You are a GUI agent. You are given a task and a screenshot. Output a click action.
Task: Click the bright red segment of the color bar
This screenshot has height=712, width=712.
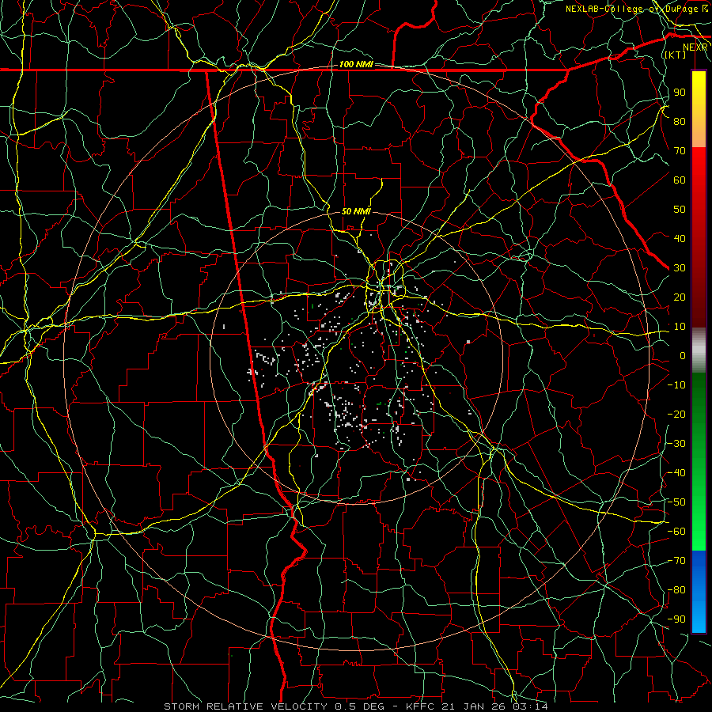click(x=699, y=166)
